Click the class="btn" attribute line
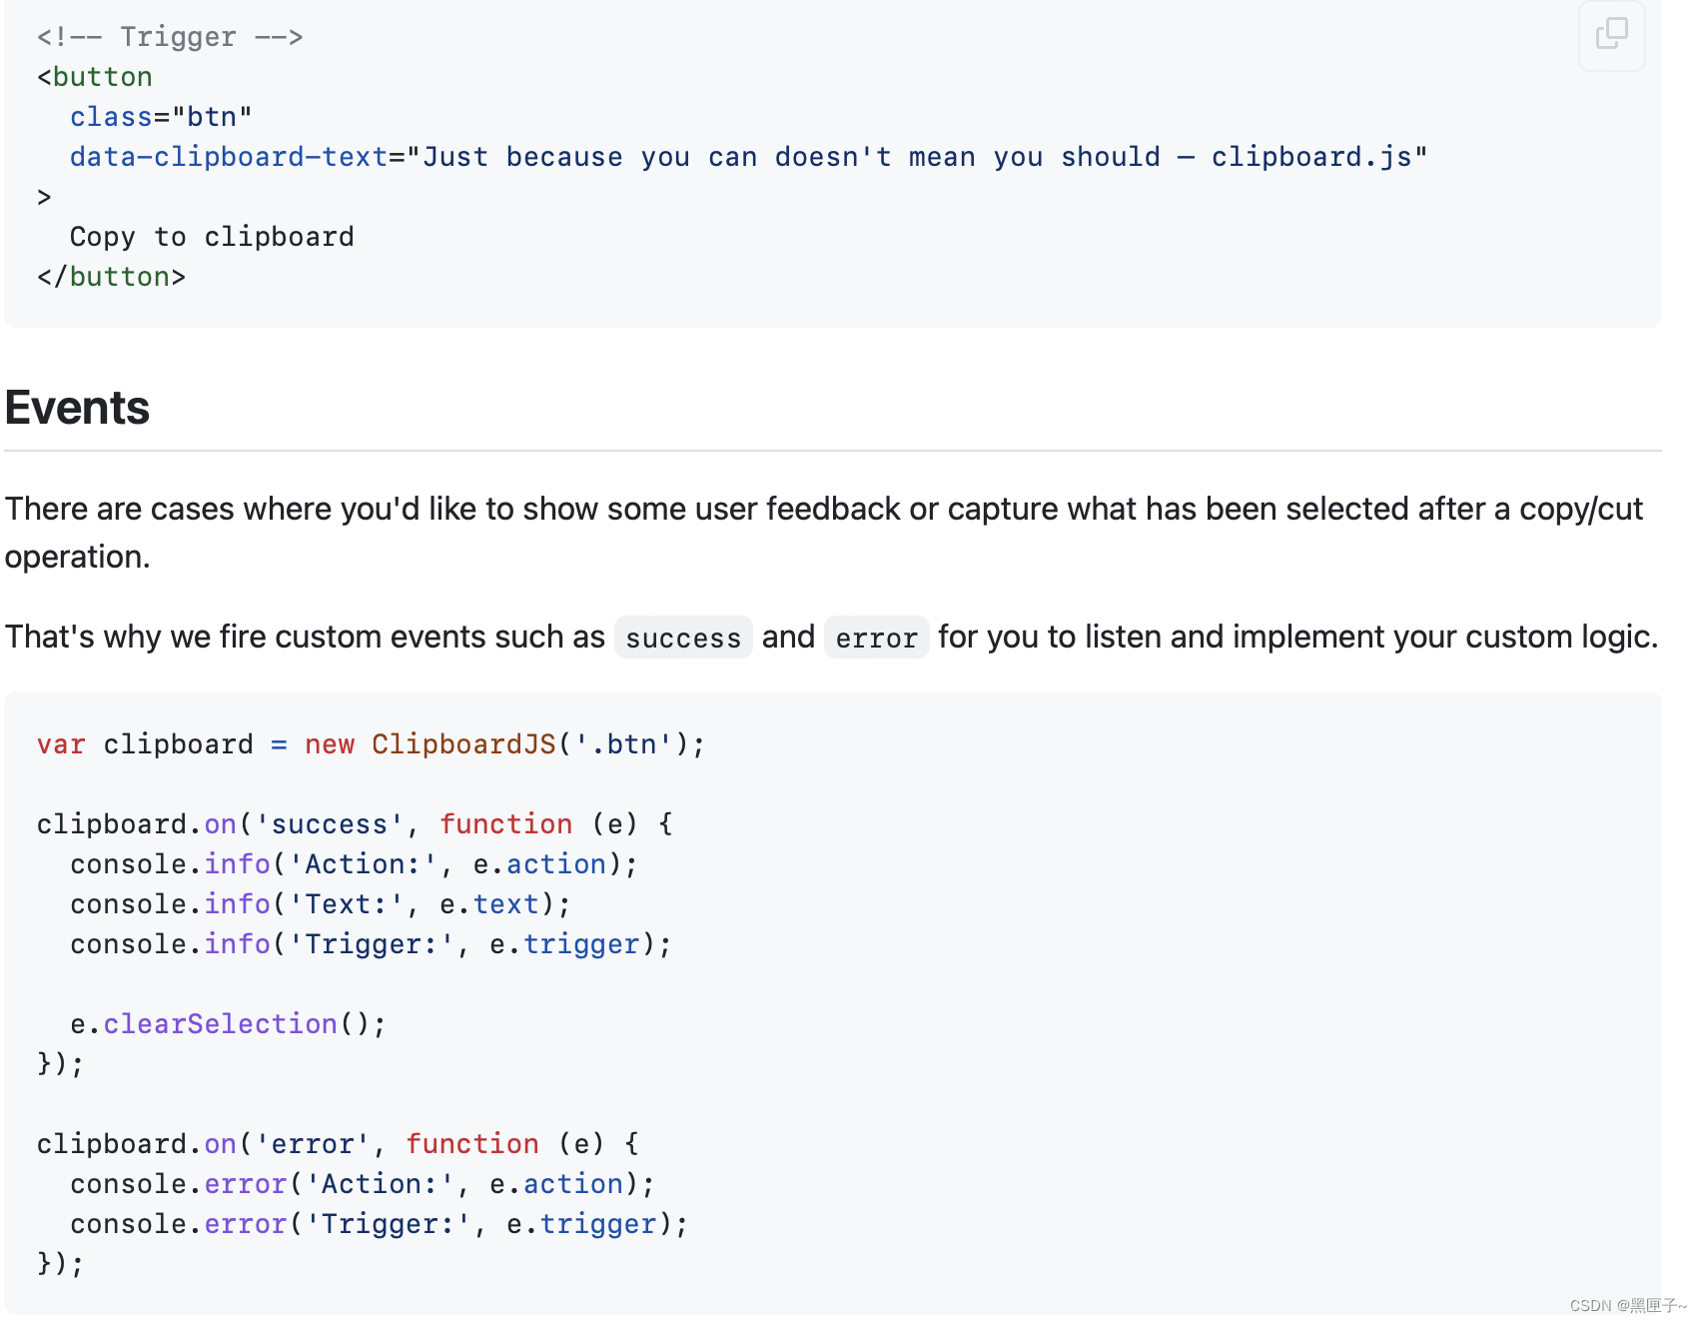 [x=161, y=117]
